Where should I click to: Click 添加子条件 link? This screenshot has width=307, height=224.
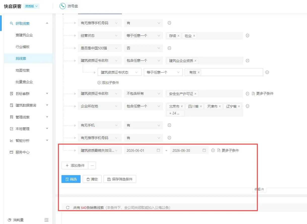click(x=108, y=83)
